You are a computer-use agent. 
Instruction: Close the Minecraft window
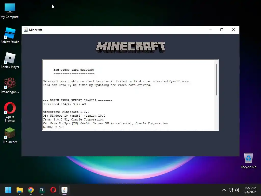click(233, 30)
